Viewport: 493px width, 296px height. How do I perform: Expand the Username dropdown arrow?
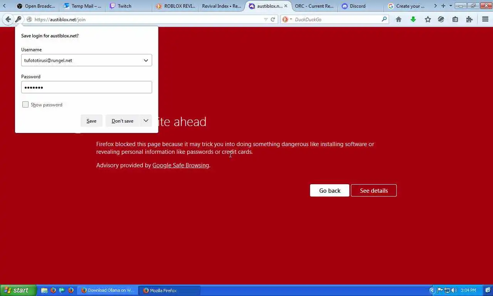[x=146, y=60]
